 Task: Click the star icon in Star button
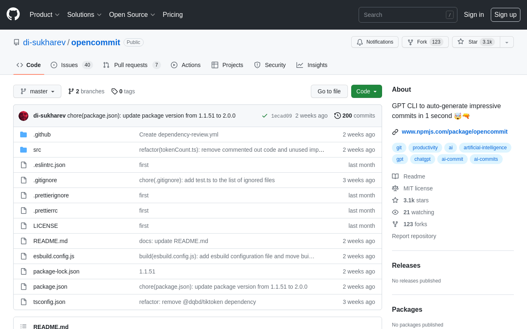pyautogui.click(x=461, y=42)
